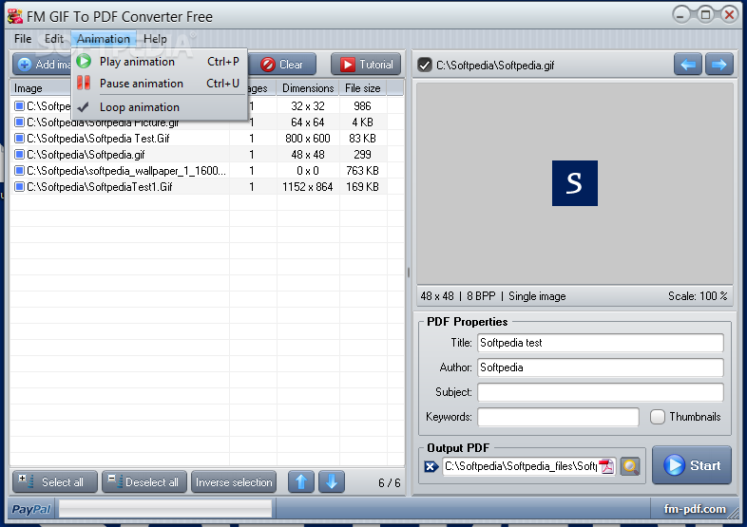Toggle the Loop animation option

(159, 107)
